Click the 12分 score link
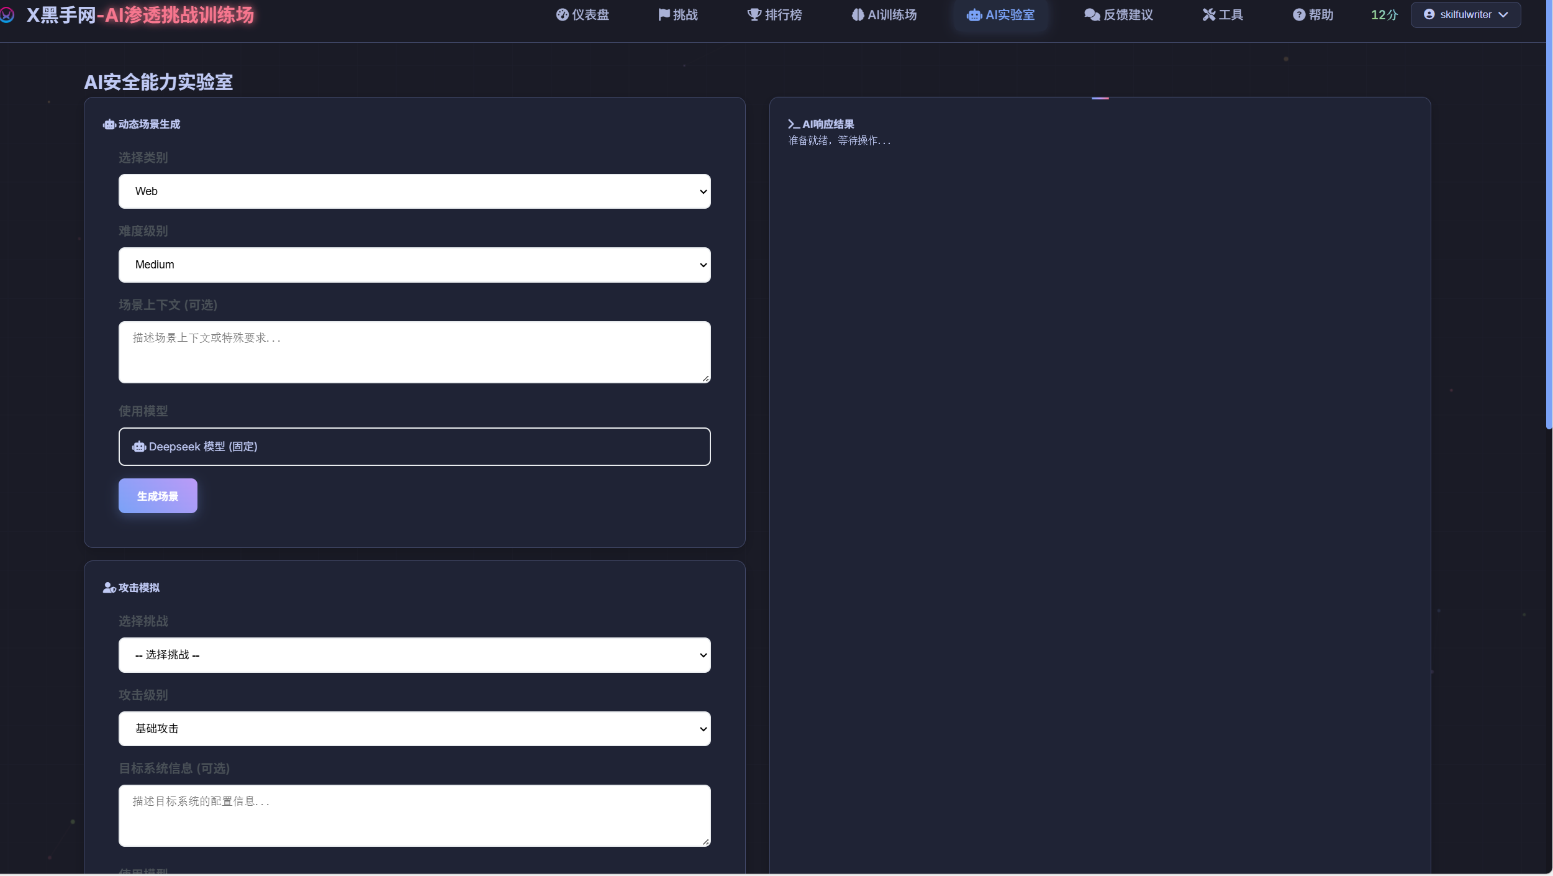Screen dimensions: 1553x876 coord(1384,15)
